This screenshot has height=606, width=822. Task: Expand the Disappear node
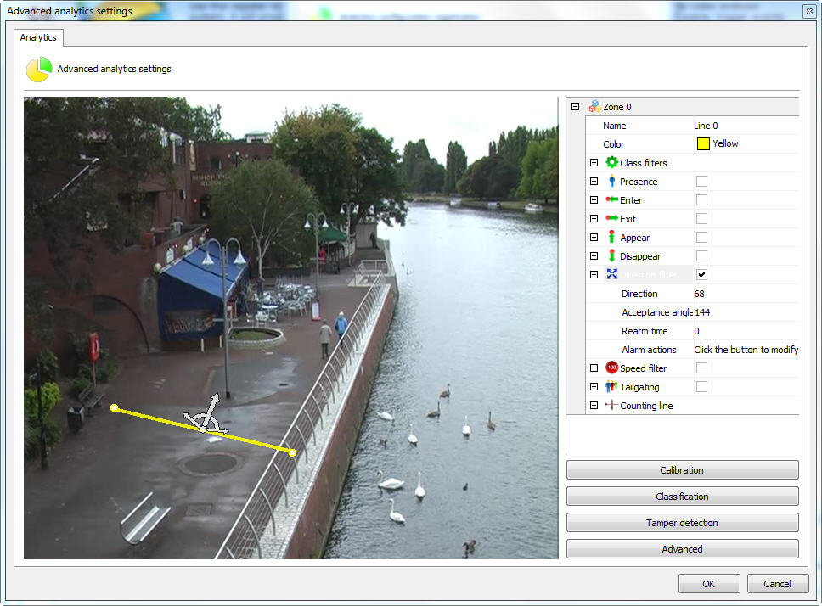(594, 255)
